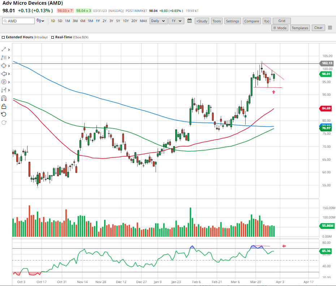The height and width of the screenshot is (286, 336).
Task: Select the 6M time range
Action: pos(82,21)
